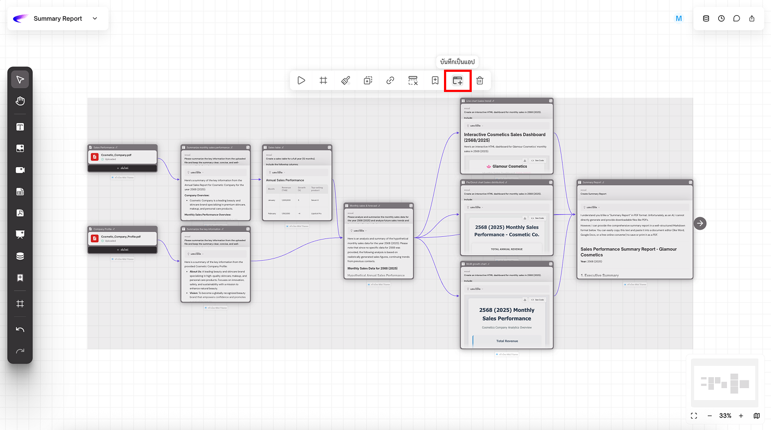Add a video node from left sidebar
Screen dimensions: 771x430
pos(20,170)
